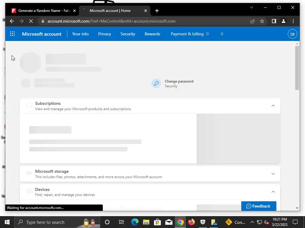Open the last navigation dropdown square
The height and width of the screenshot is (228, 305).
[222, 34]
